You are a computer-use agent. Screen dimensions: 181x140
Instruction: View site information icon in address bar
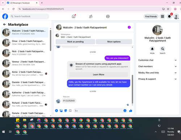(20, 9)
